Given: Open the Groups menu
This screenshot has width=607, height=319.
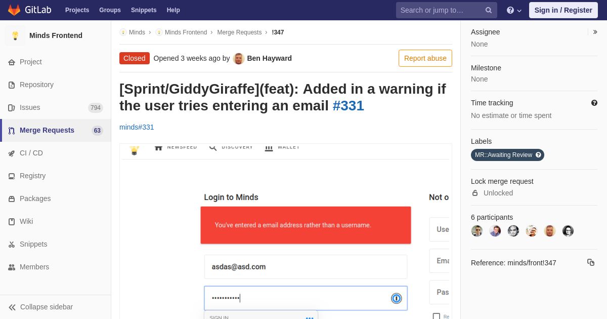Looking at the screenshot, I should point(110,10).
